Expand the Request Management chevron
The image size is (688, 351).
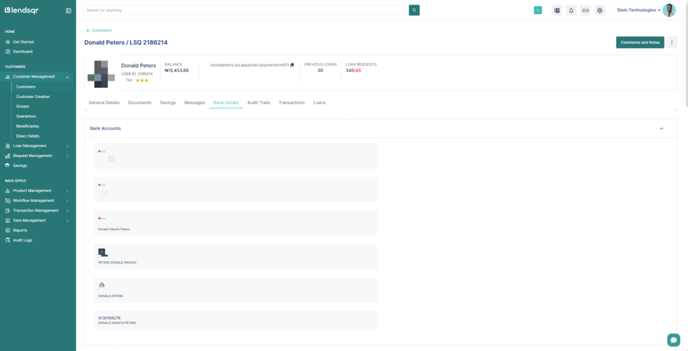[67, 156]
